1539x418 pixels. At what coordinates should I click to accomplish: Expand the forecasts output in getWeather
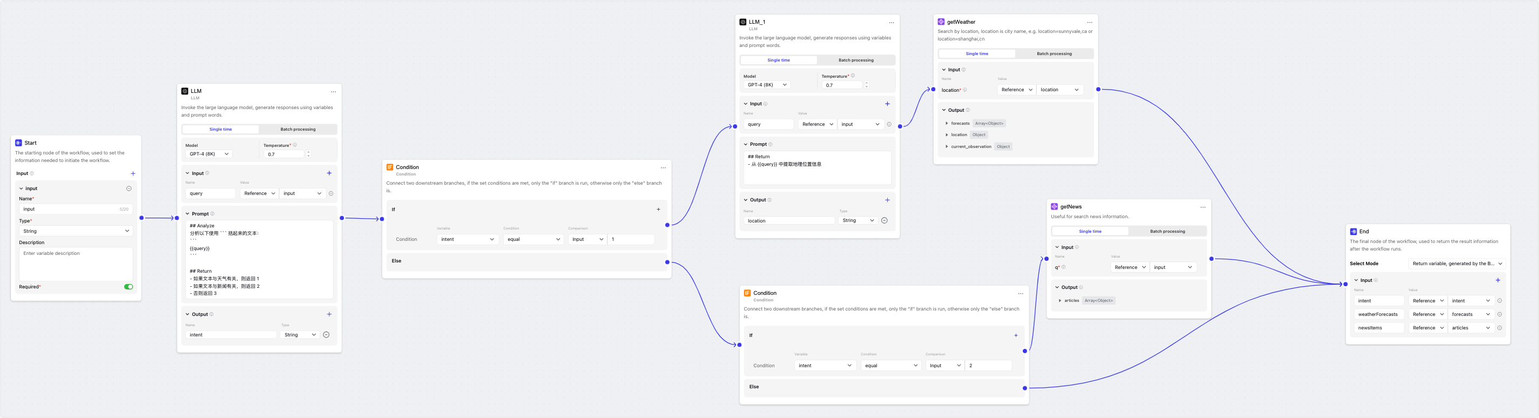tap(947, 124)
